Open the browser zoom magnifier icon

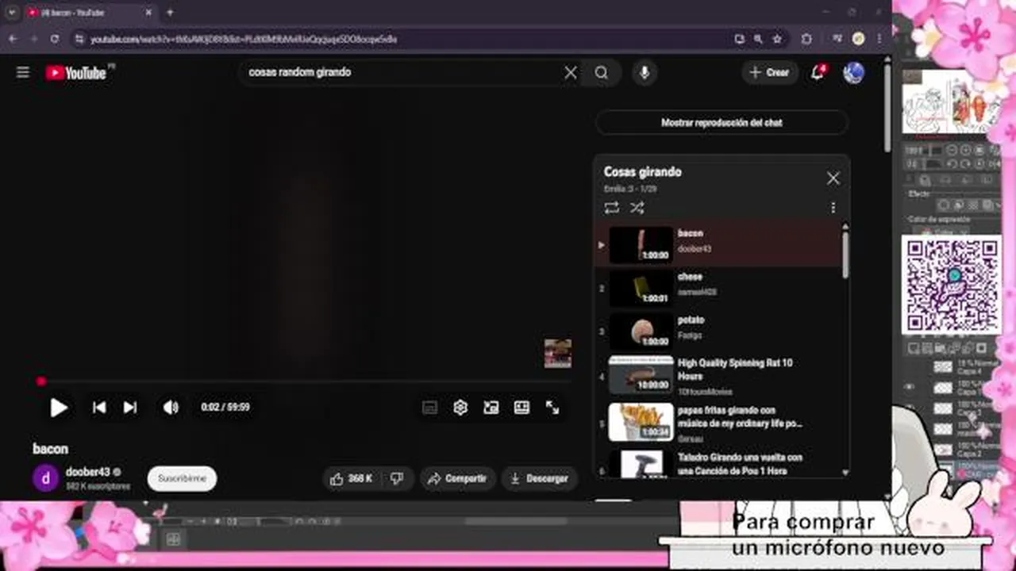758,38
